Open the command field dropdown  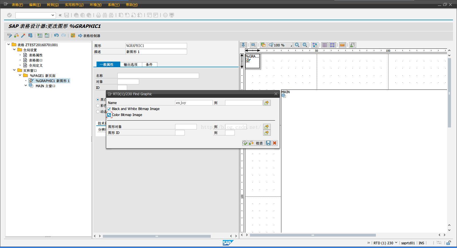click(53, 15)
